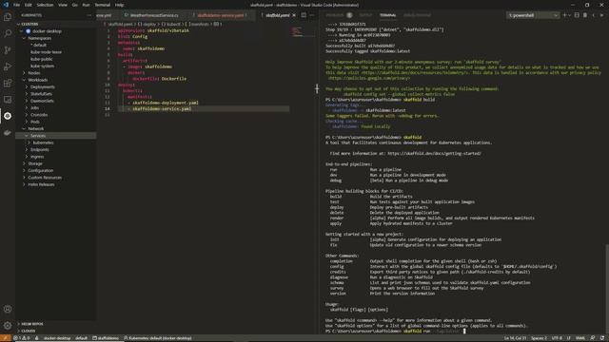Open the Run and Debug view
This screenshot has width=609, height=342.
pos(8,66)
